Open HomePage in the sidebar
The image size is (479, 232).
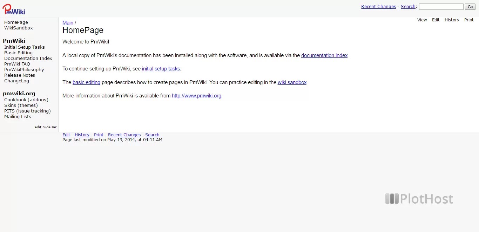16,22
